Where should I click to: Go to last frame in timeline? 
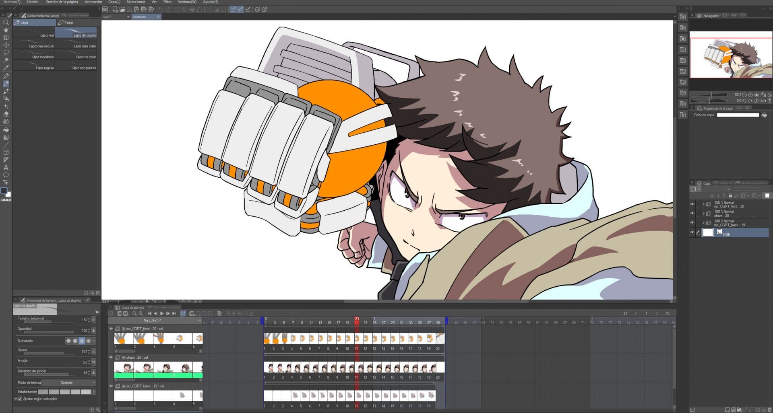[x=174, y=313]
